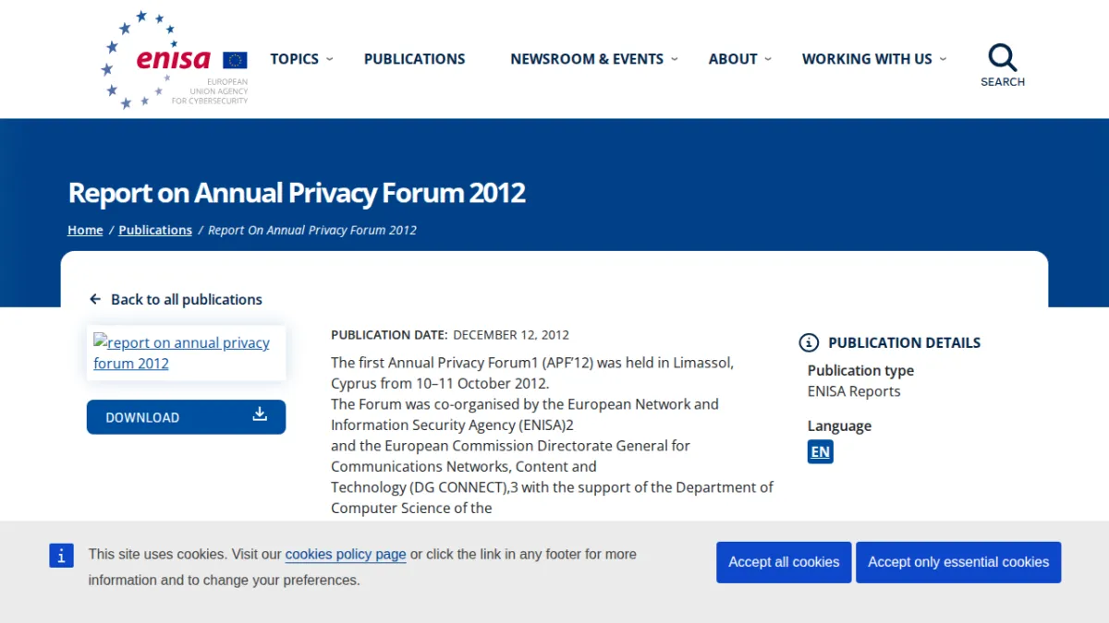Click the cookie banner info icon
This screenshot has height=623, width=1109.
[x=61, y=555]
